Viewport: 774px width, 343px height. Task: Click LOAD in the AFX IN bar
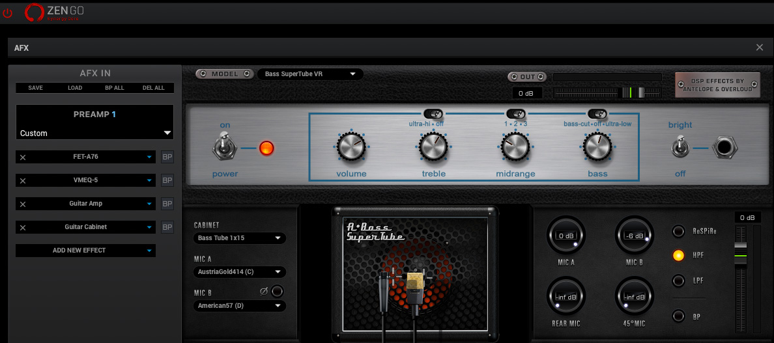(75, 88)
